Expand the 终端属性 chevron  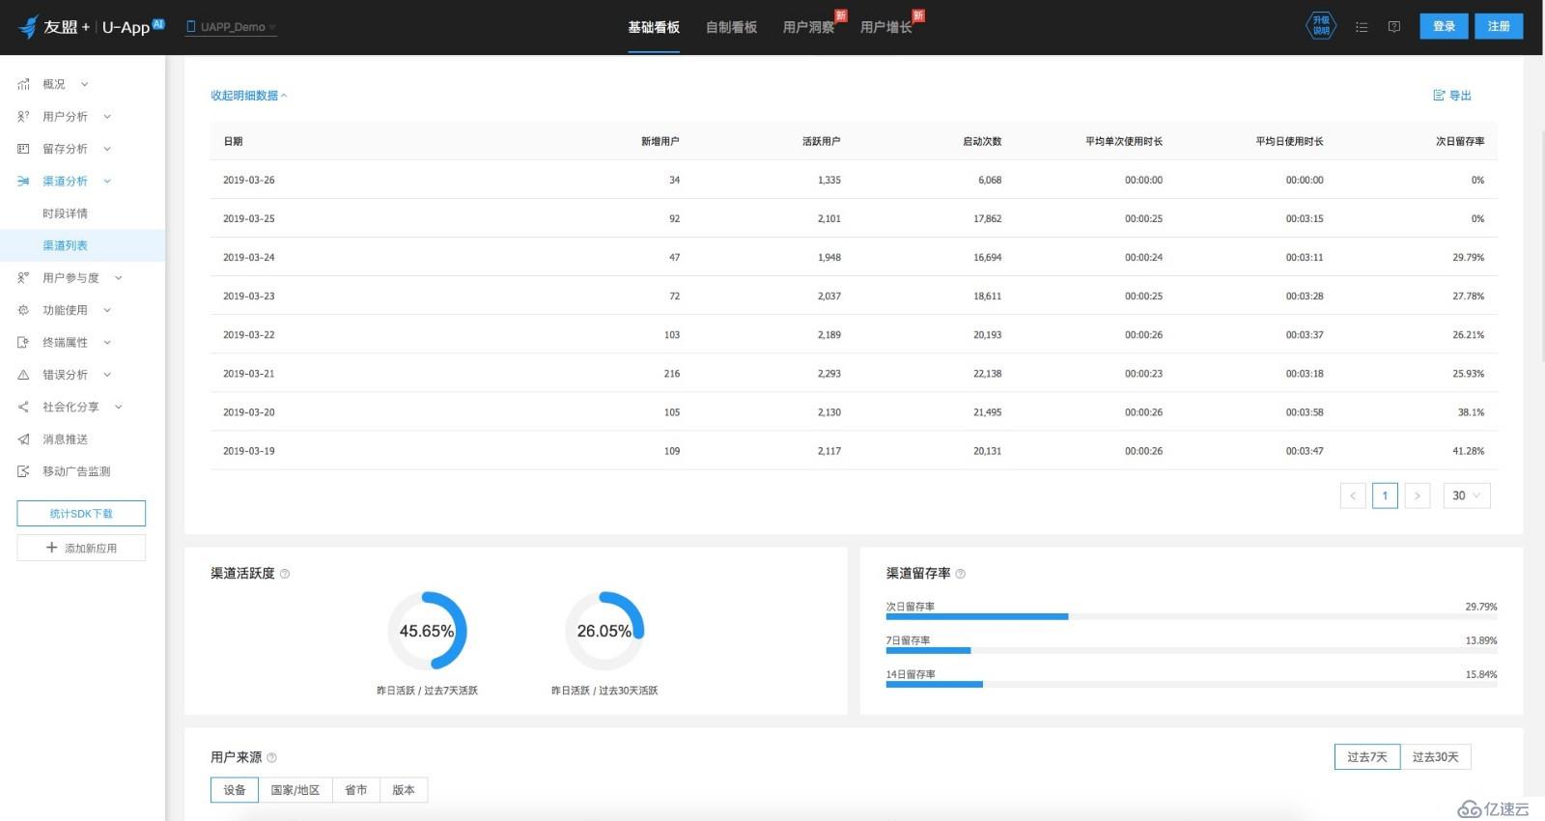coord(107,342)
